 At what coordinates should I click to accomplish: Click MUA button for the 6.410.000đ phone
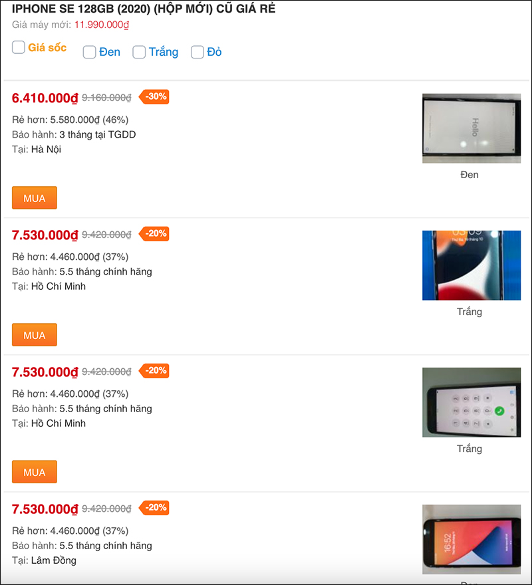[35, 197]
